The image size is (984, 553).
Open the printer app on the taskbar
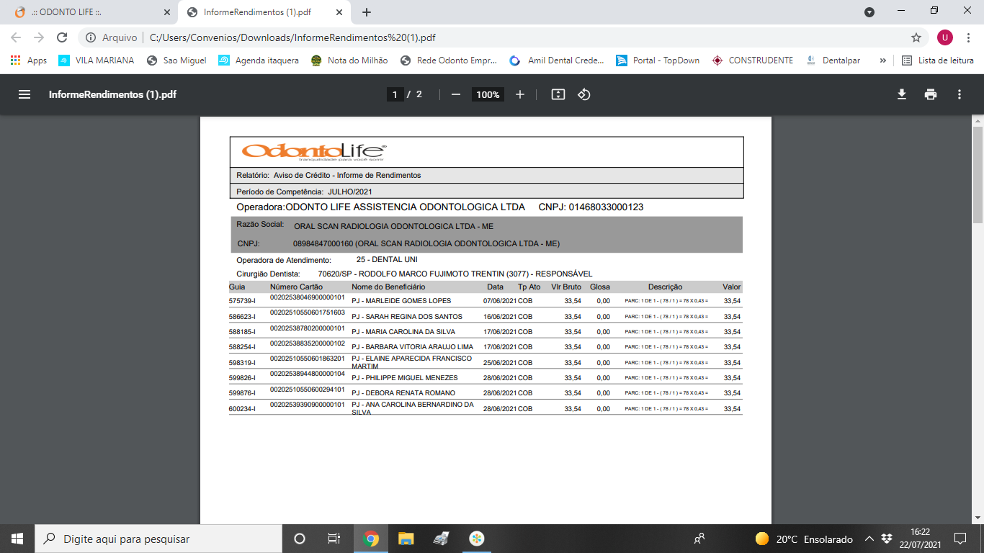[442, 539]
